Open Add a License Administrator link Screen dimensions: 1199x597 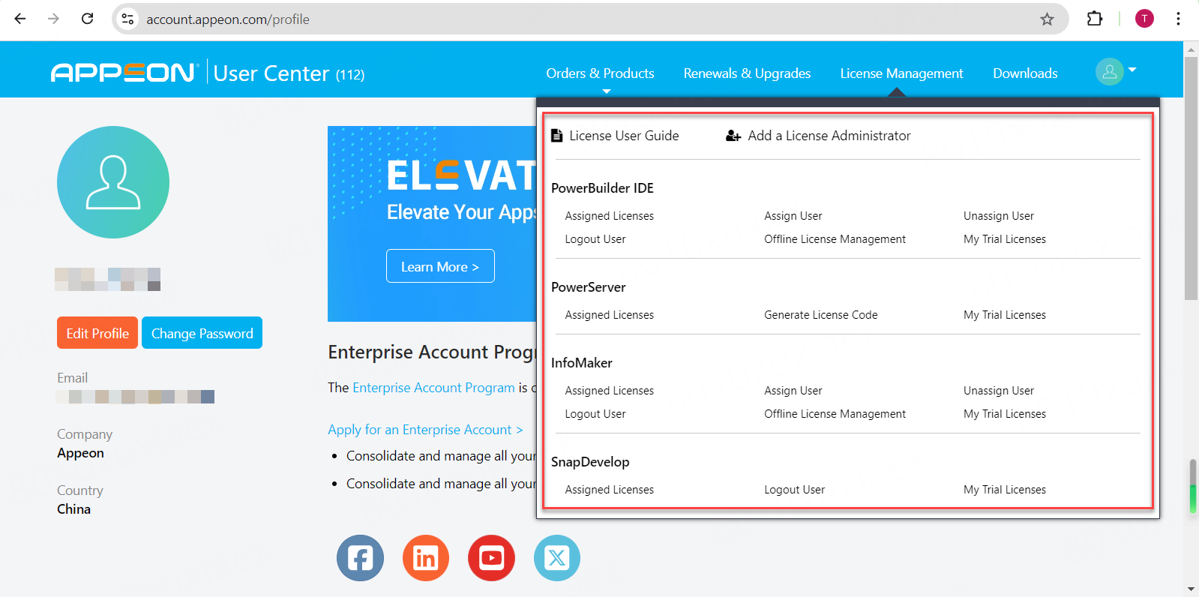[x=829, y=136]
